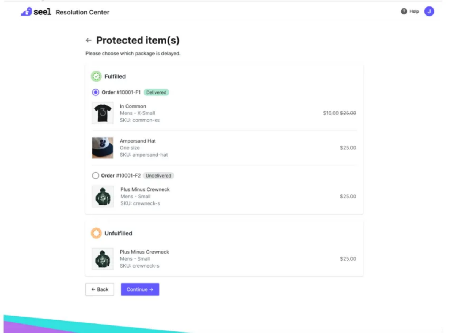The height and width of the screenshot is (333, 456).
Task: Open Help via the question mark icon
Action: (404, 11)
